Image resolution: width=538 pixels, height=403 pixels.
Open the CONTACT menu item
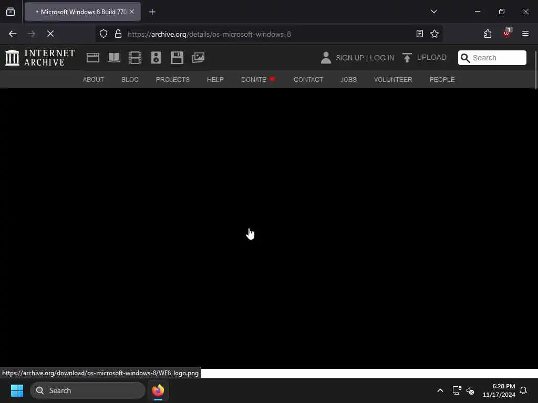tap(308, 80)
